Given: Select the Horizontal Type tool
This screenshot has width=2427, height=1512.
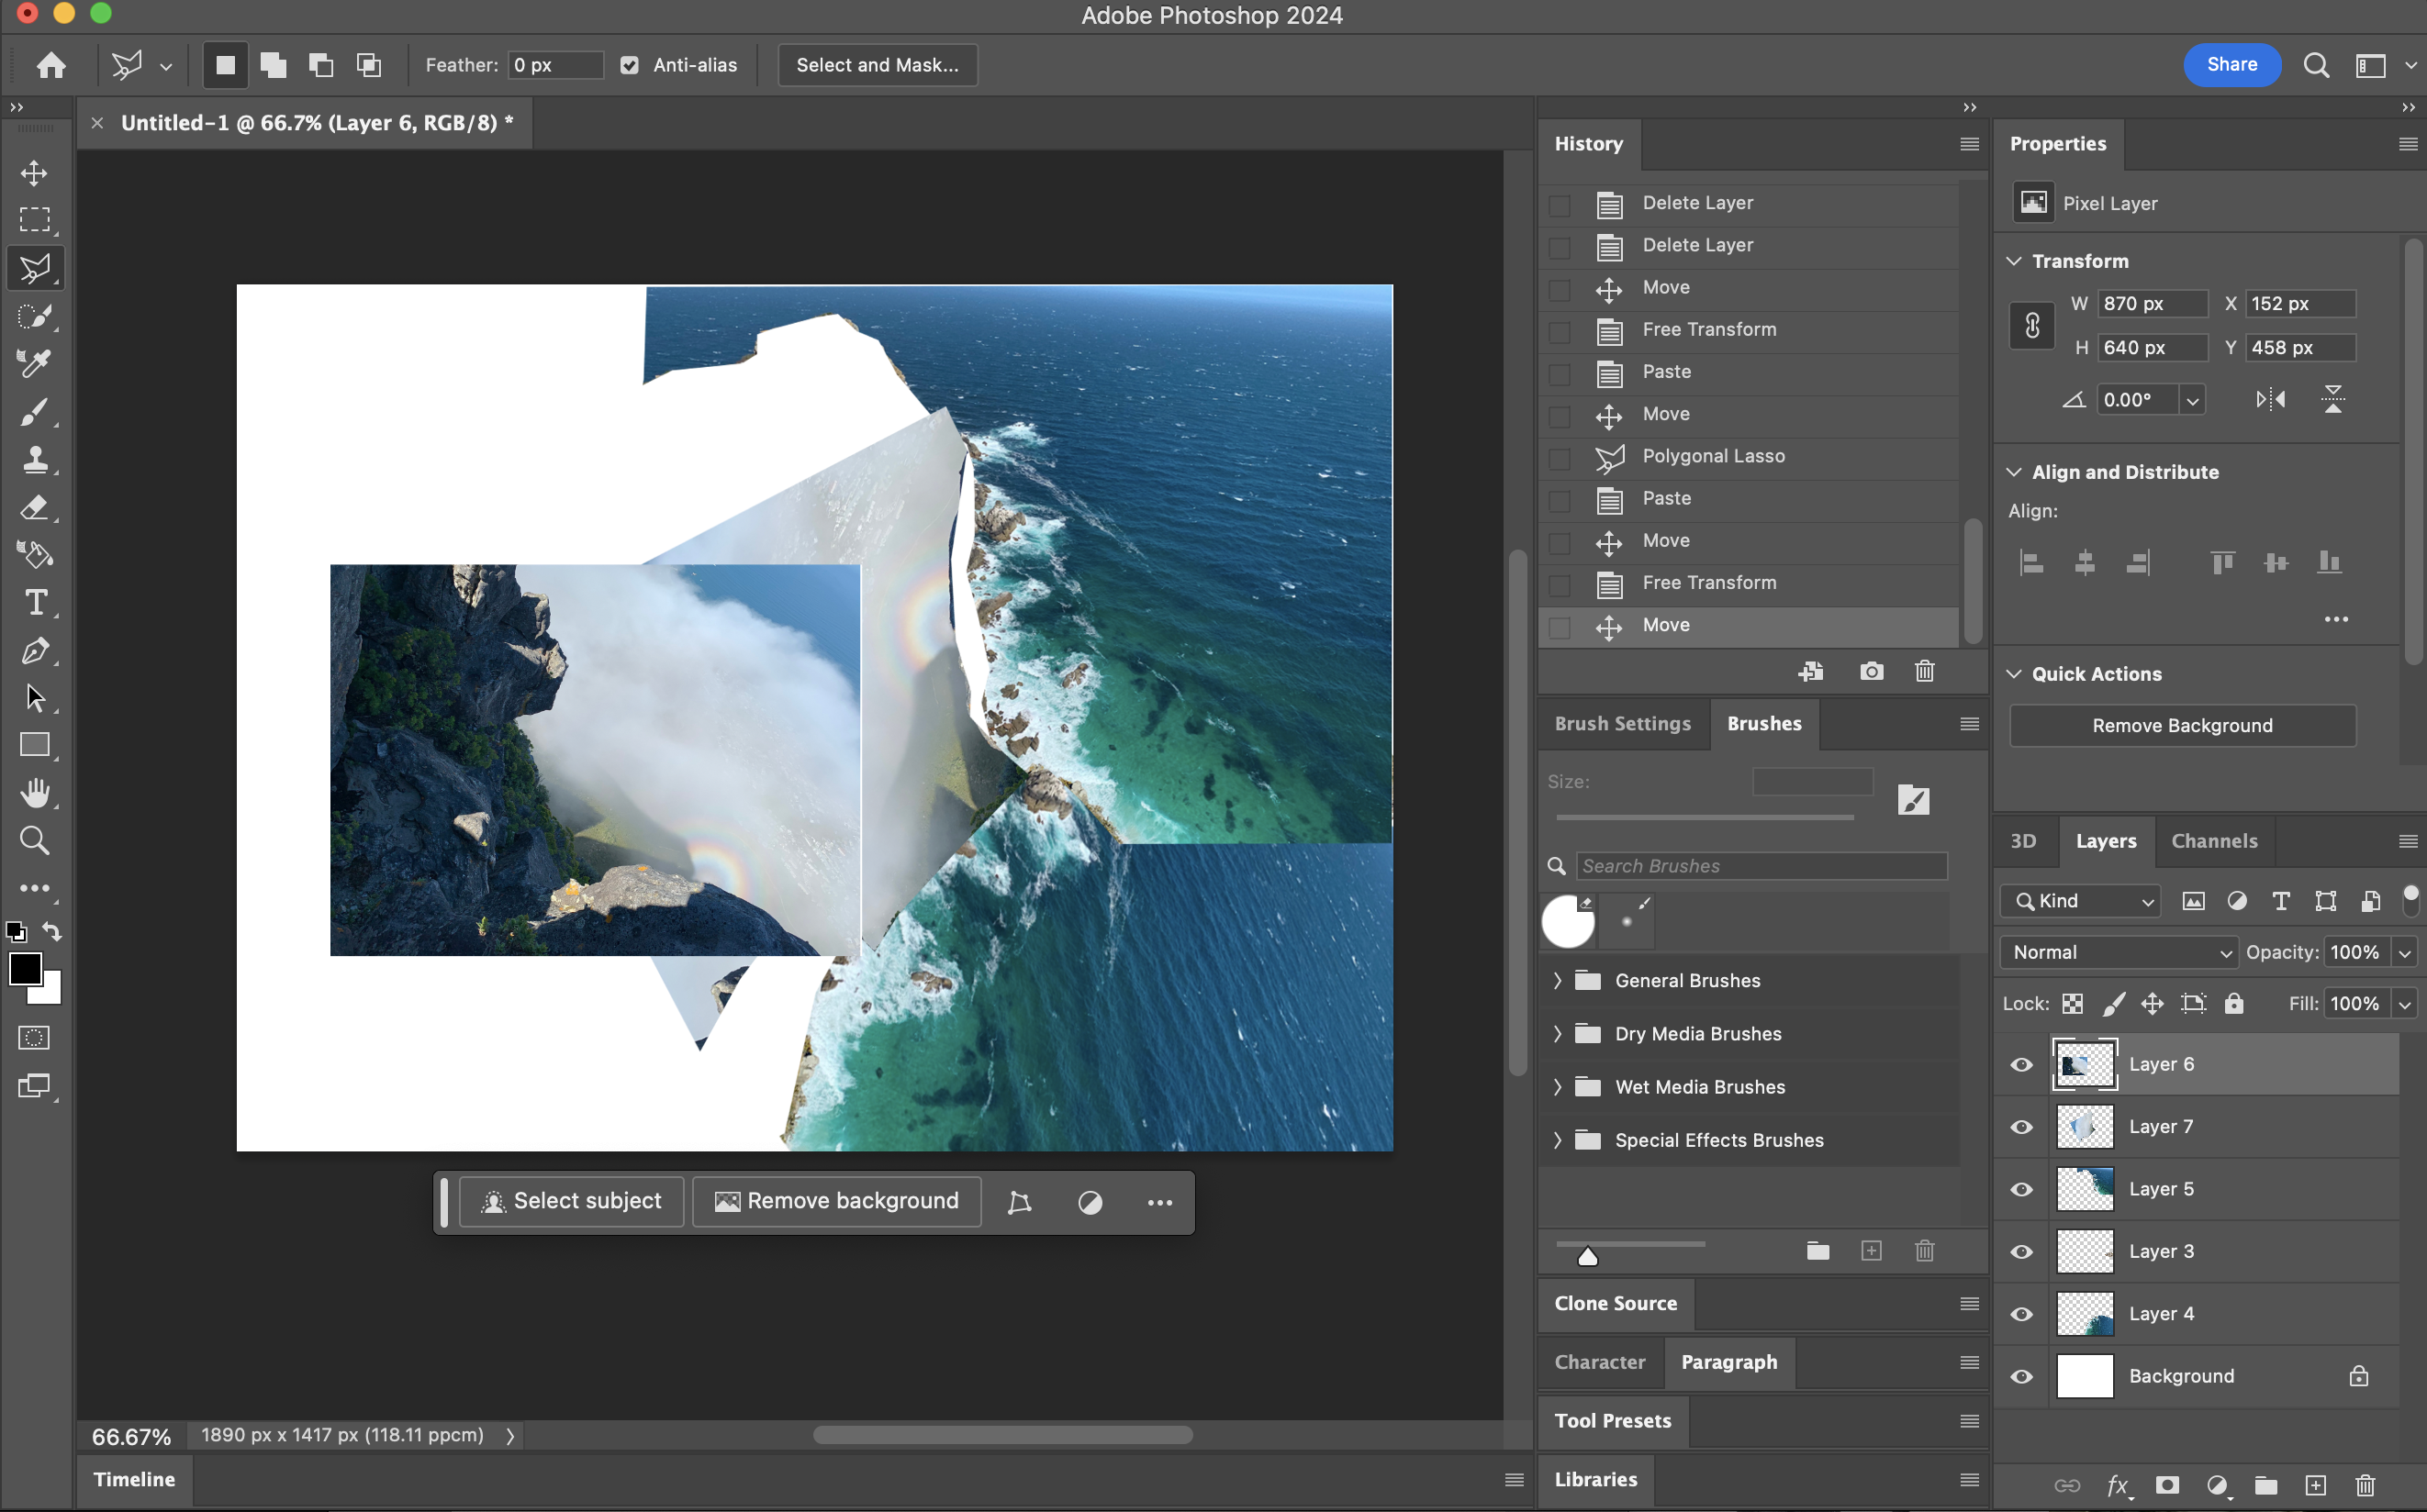Looking at the screenshot, I should (34, 602).
